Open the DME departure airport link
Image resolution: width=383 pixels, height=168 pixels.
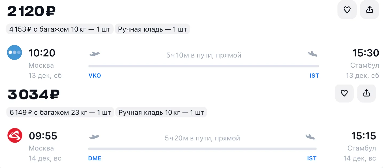click(95, 159)
